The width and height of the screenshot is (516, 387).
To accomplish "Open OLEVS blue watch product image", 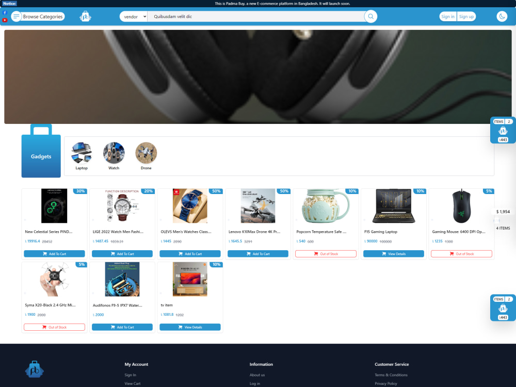I will (190, 206).
